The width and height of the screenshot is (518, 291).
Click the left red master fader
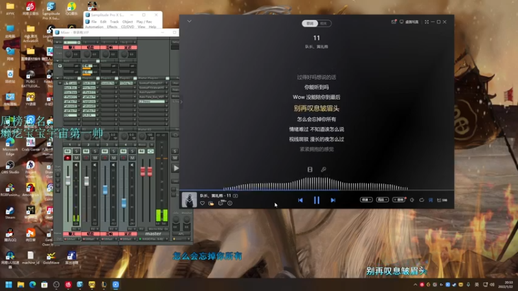(142, 171)
